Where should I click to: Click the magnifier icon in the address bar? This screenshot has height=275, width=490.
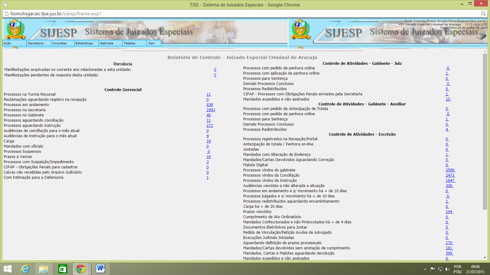(483, 14)
